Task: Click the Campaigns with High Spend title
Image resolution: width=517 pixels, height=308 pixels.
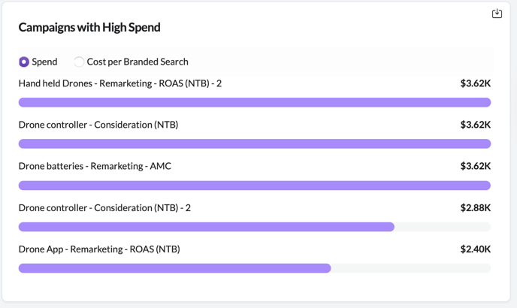Action: (x=89, y=27)
